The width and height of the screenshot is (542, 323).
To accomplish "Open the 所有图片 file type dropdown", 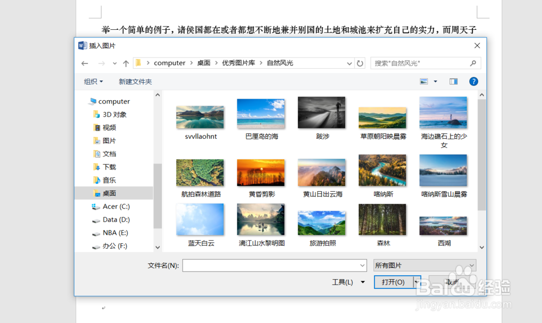I will (x=424, y=265).
